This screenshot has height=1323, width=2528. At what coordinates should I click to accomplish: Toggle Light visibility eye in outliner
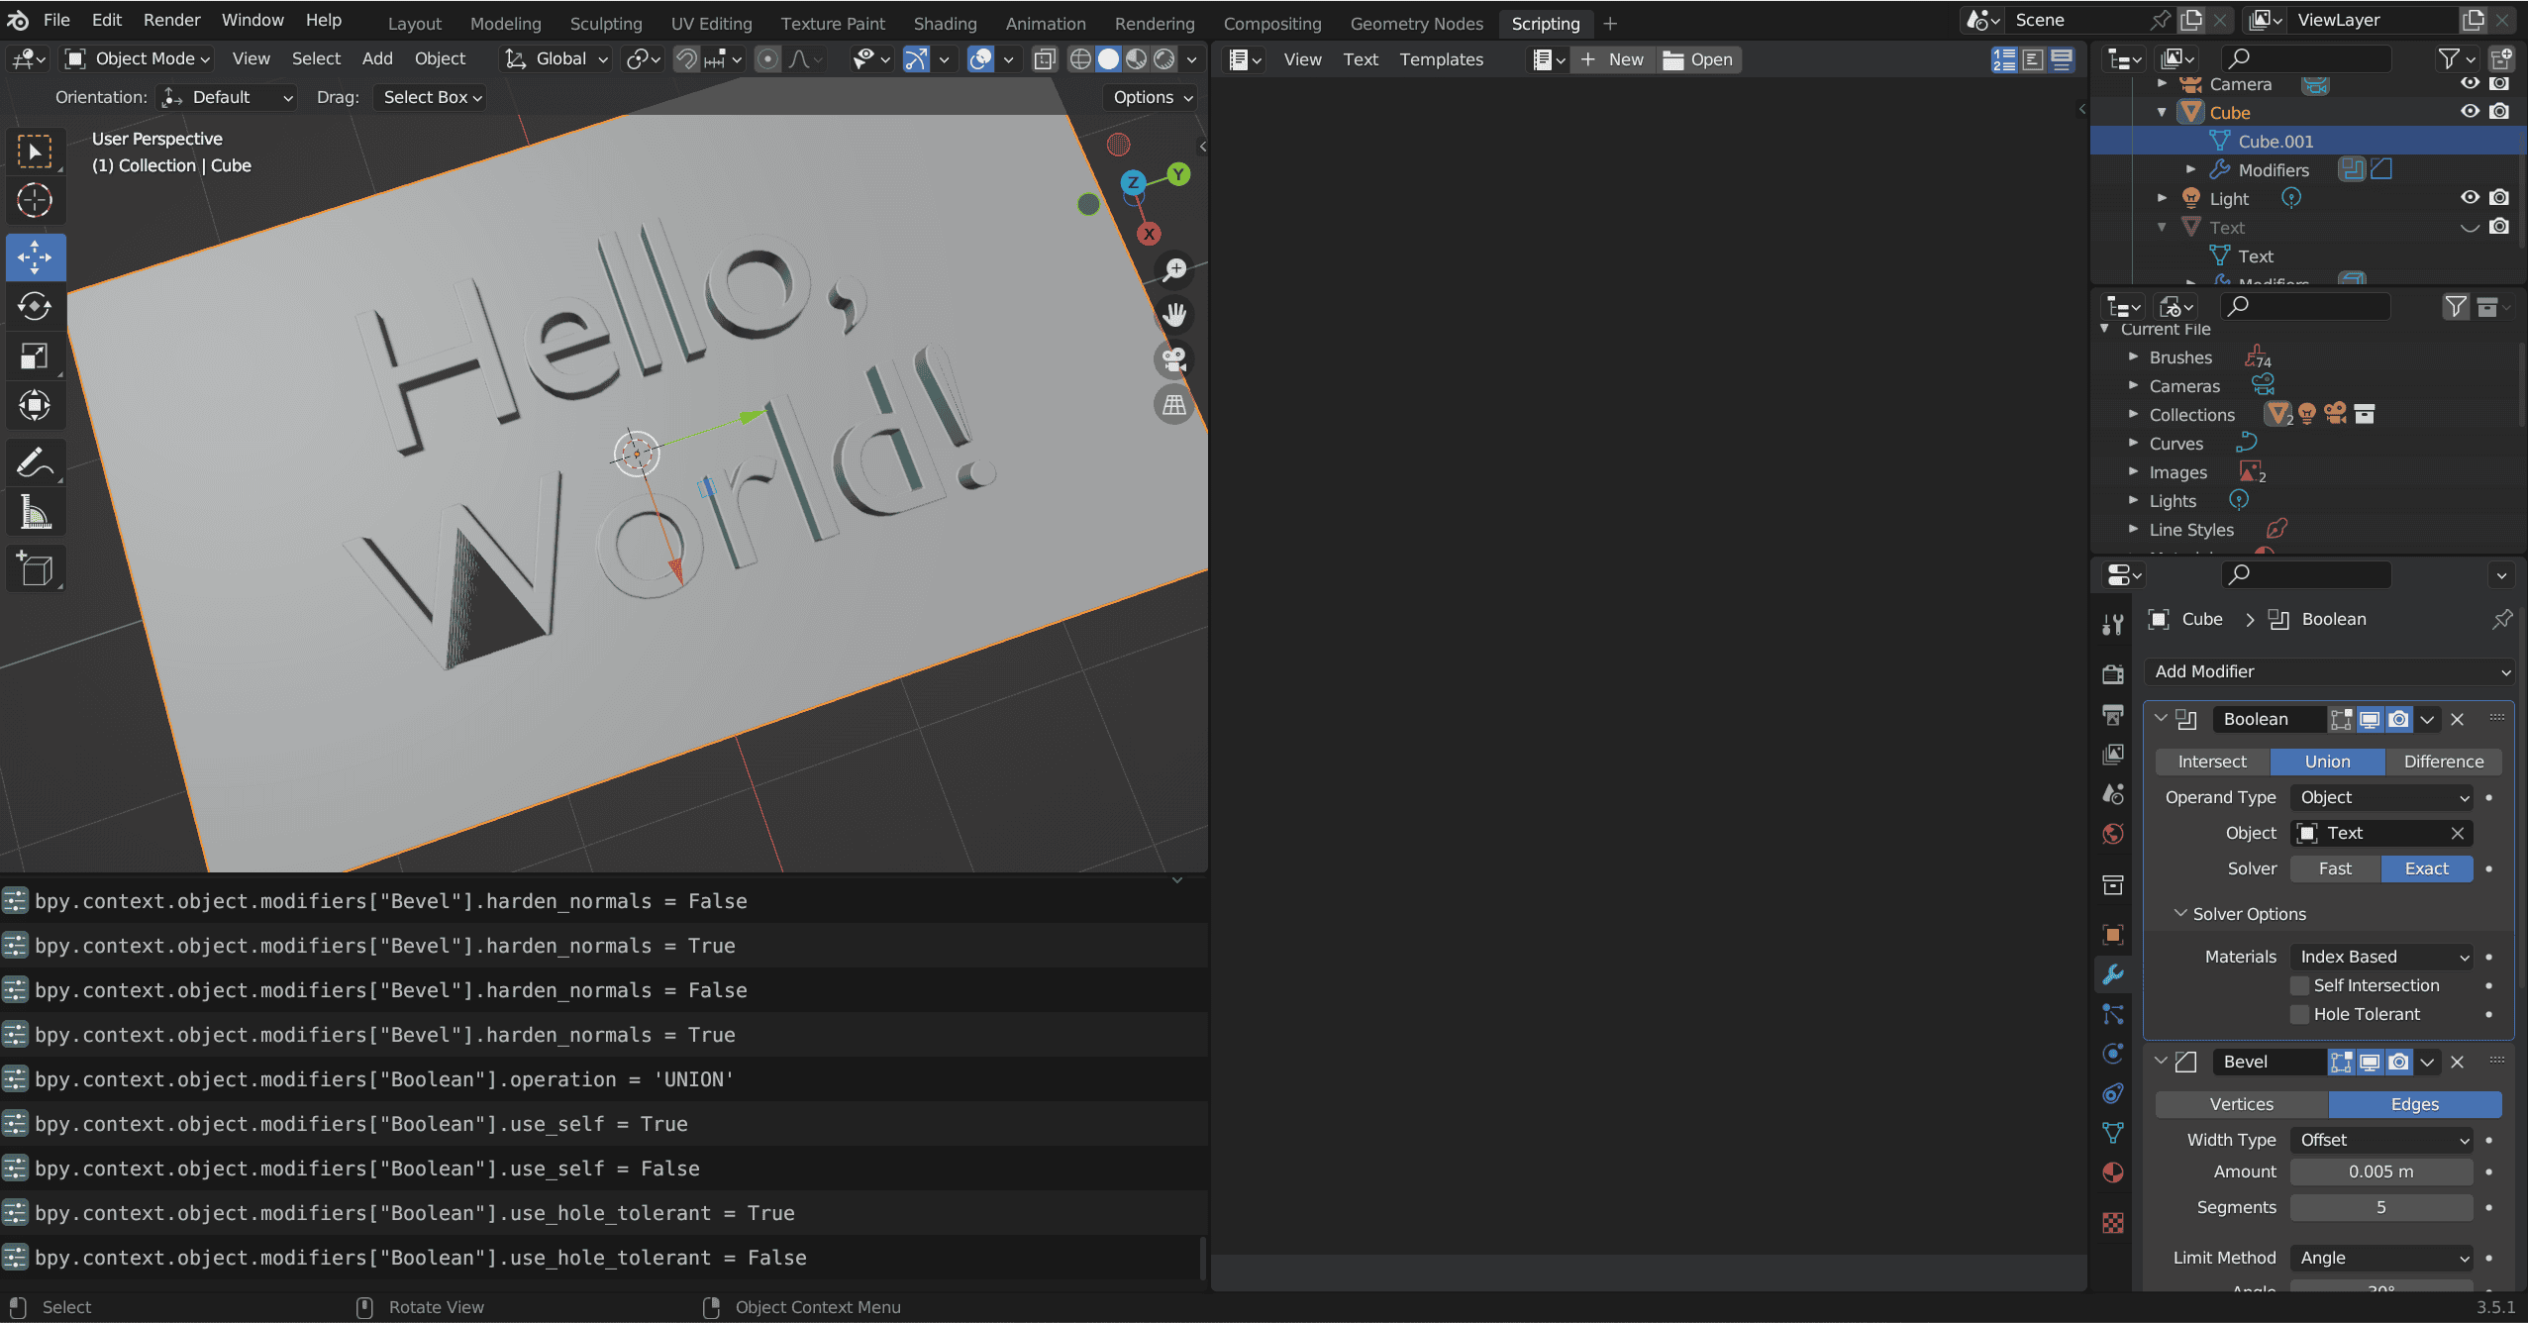point(2471,198)
